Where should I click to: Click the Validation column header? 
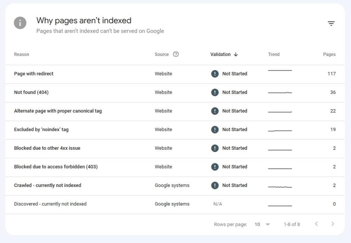220,54
